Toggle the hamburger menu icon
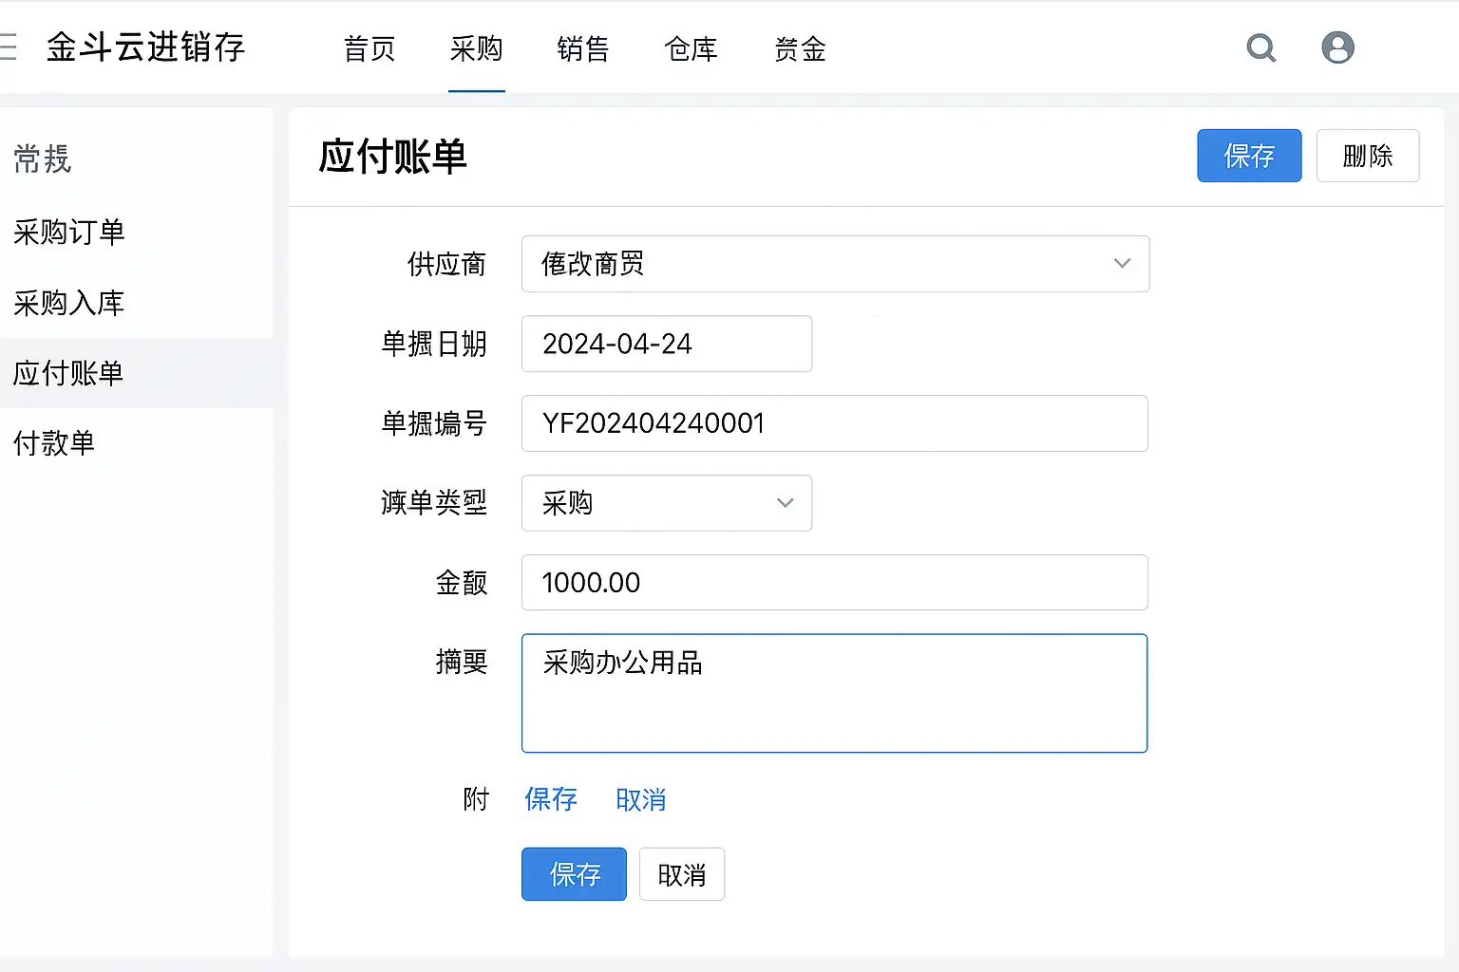This screenshot has width=1459, height=972. pyautogui.click(x=9, y=47)
